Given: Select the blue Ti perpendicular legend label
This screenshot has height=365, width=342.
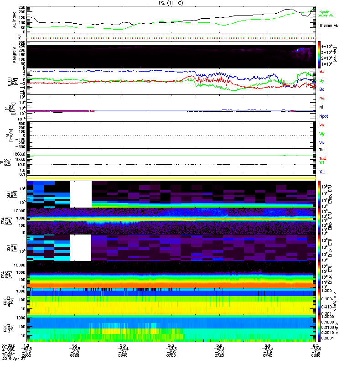Looking at the screenshot, I should tap(322, 172).
